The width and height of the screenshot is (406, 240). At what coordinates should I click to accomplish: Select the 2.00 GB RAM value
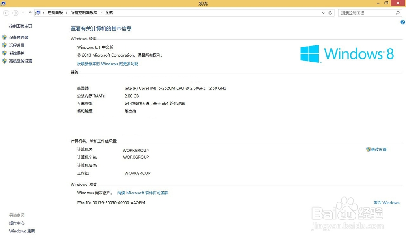tap(132, 96)
